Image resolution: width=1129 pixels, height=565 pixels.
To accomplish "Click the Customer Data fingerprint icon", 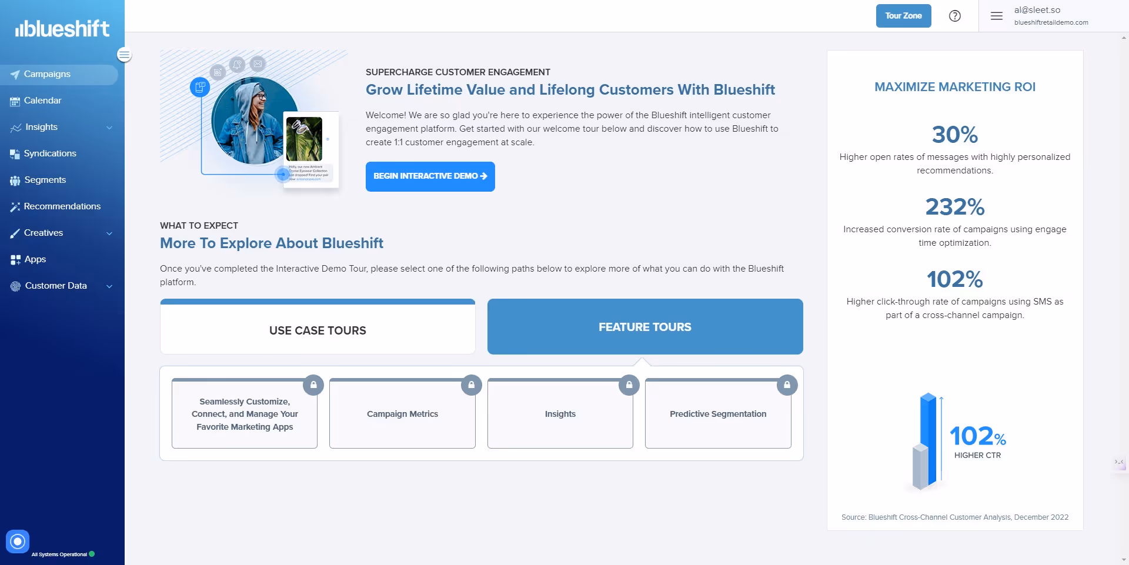I will click(x=15, y=286).
